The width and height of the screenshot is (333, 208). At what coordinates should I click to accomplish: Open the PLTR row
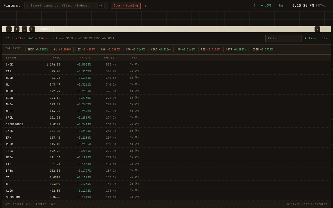(x=166, y=144)
